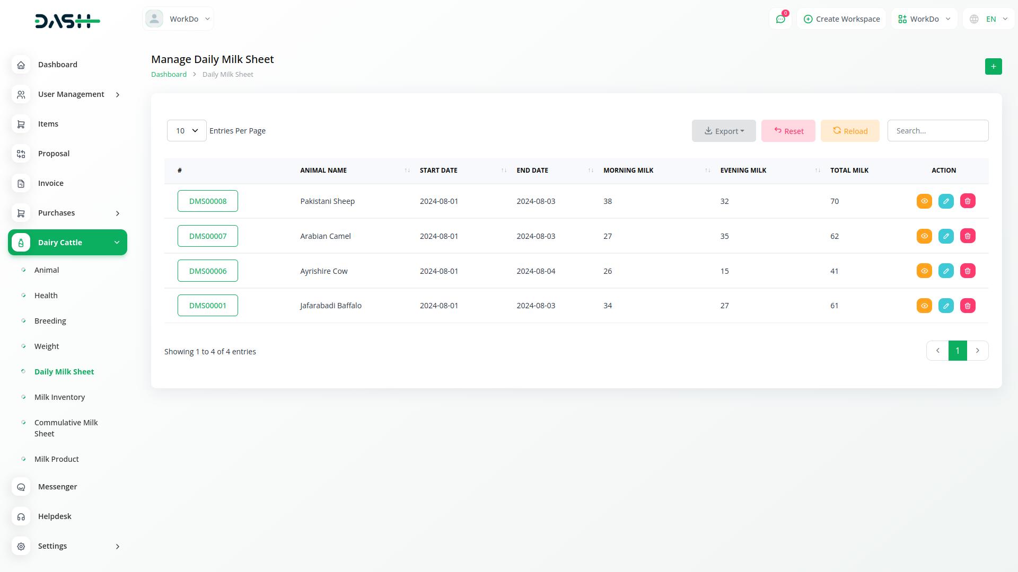Open the Export dropdown menu

pos(724,131)
